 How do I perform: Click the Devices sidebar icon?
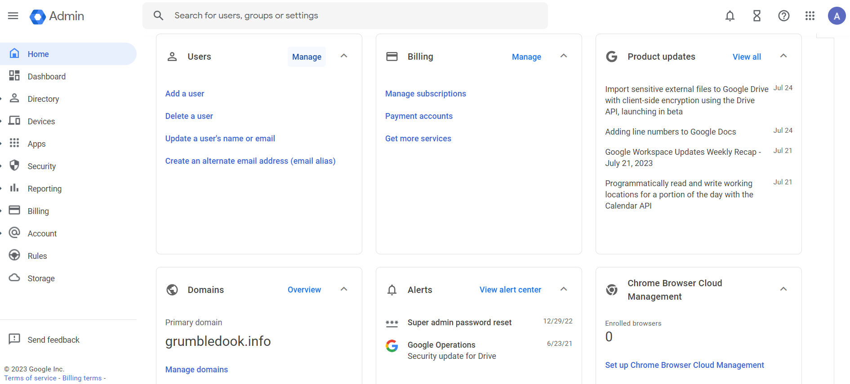pos(14,121)
